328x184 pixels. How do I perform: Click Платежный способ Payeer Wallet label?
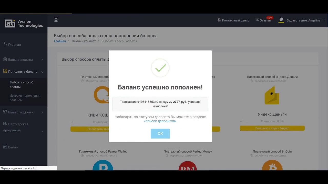pyautogui.click(x=103, y=151)
